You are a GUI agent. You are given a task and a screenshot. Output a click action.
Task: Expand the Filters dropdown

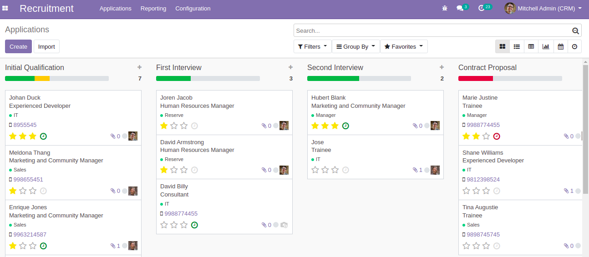pos(312,46)
